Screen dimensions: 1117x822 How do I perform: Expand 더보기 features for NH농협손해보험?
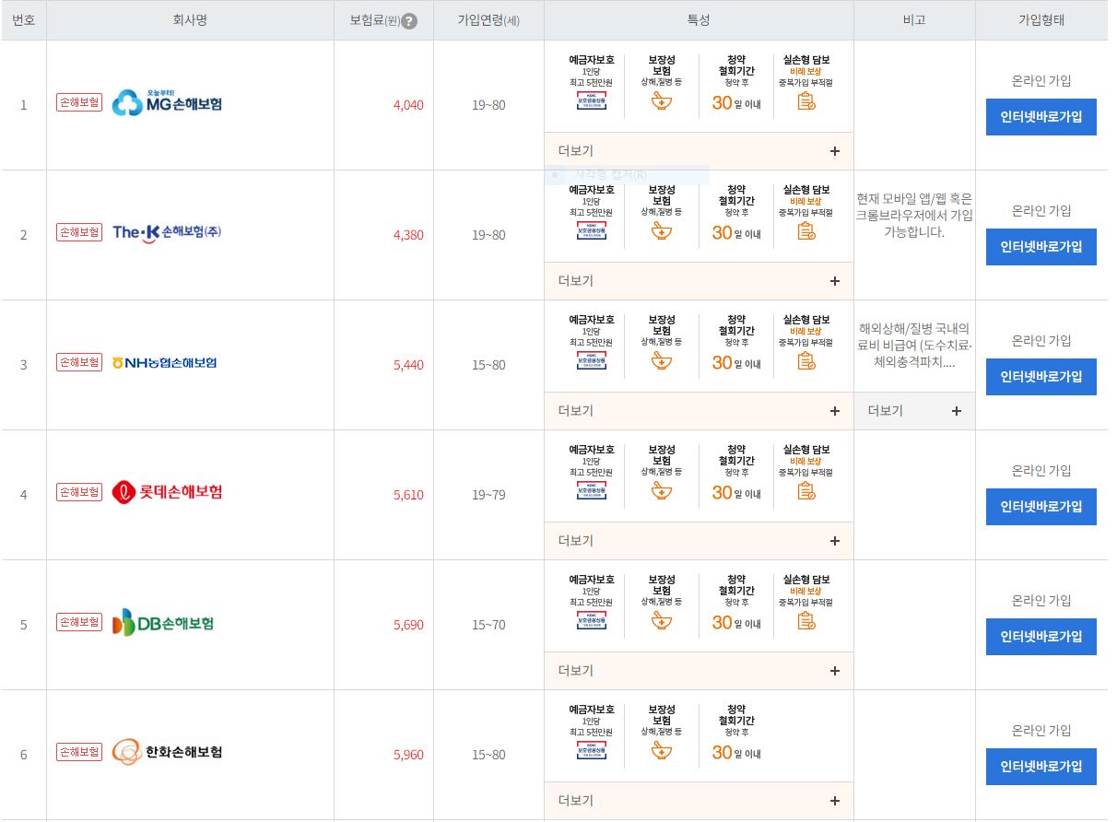[699, 411]
